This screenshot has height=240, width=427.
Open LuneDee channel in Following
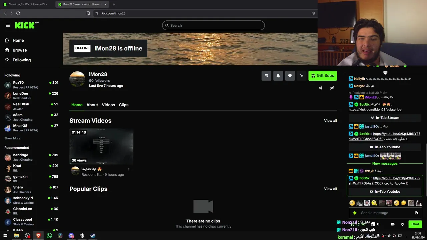pos(31,96)
